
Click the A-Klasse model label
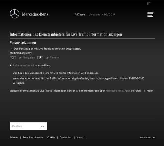[80, 15]
